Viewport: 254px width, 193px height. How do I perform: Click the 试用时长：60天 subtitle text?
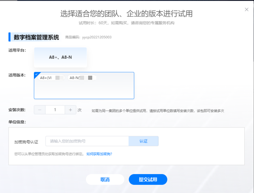(126, 23)
